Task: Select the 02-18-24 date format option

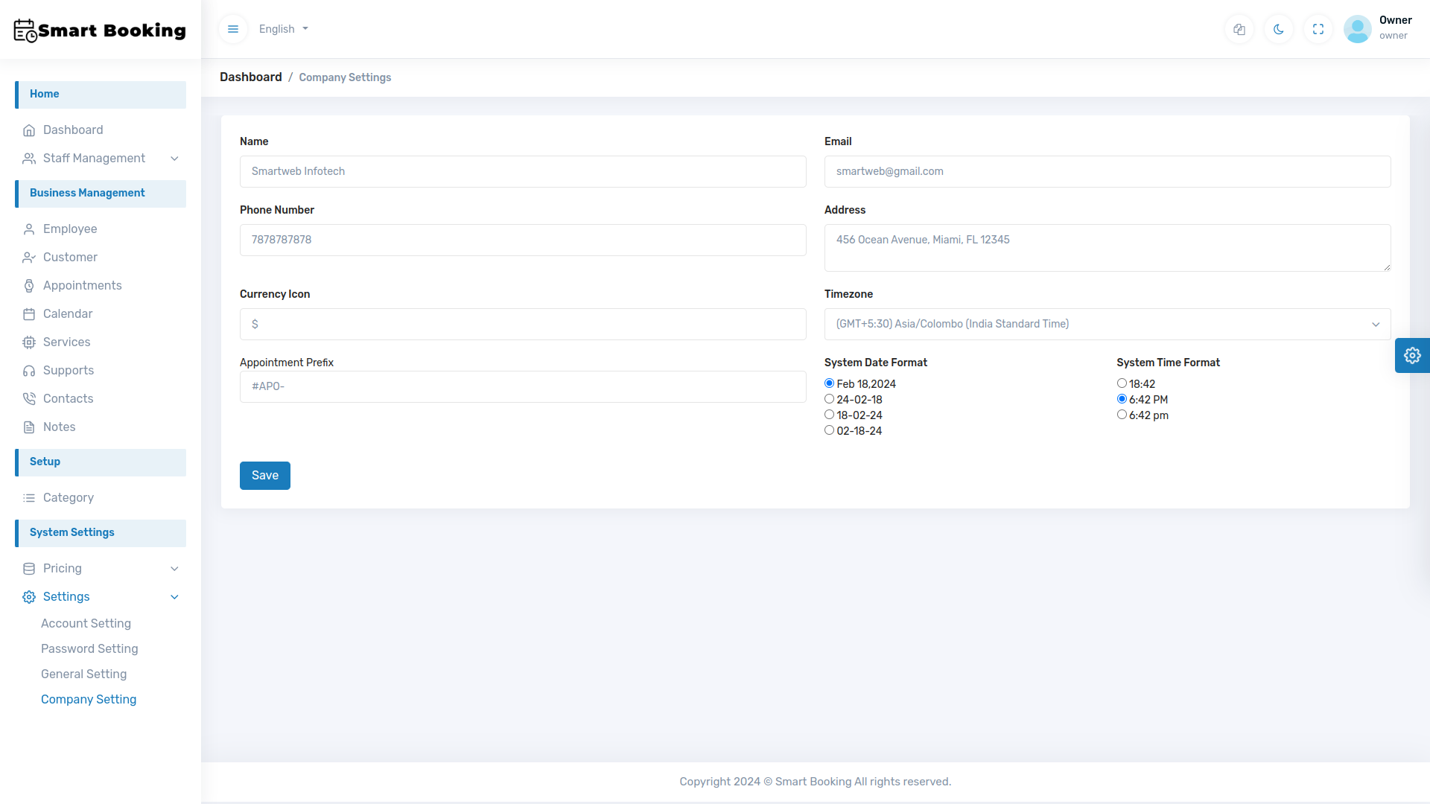Action: point(830,430)
